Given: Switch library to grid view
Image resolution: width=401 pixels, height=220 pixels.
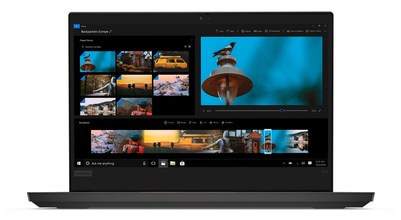Looking at the screenshot, I should [x=190, y=47].
